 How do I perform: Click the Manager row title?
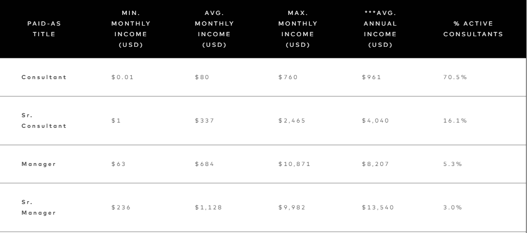pyautogui.click(x=39, y=164)
